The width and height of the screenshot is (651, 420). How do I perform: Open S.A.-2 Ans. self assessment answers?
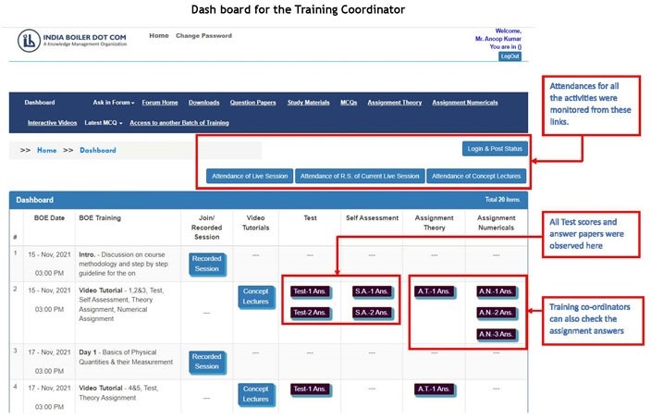(371, 313)
